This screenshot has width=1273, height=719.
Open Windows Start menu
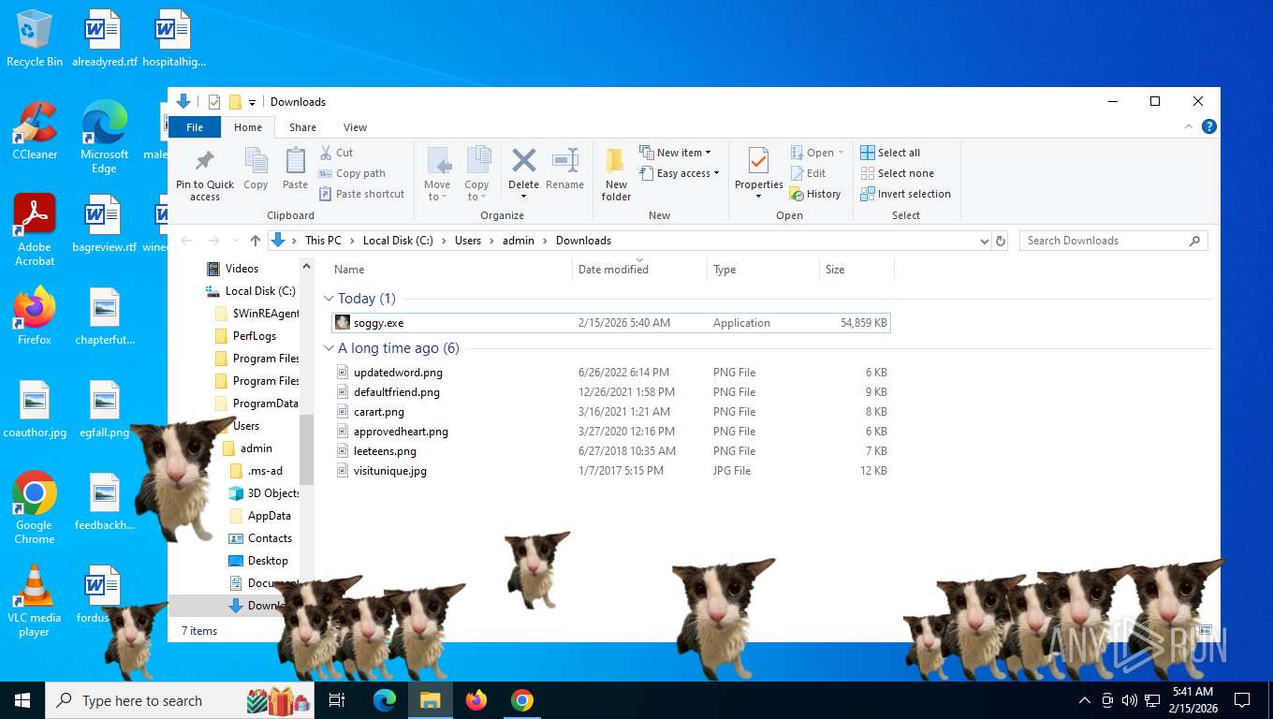click(x=22, y=700)
